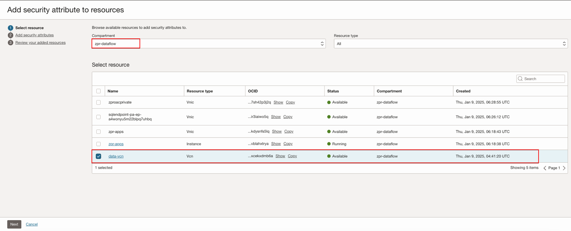The height and width of the screenshot is (231, 571).
Task: Open Review your added resources step
Action: coord(40,43)
